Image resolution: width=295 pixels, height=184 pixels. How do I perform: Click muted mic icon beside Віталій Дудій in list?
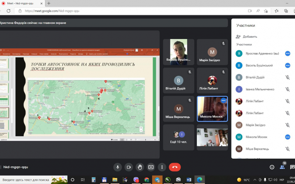(x=288, y=77)
